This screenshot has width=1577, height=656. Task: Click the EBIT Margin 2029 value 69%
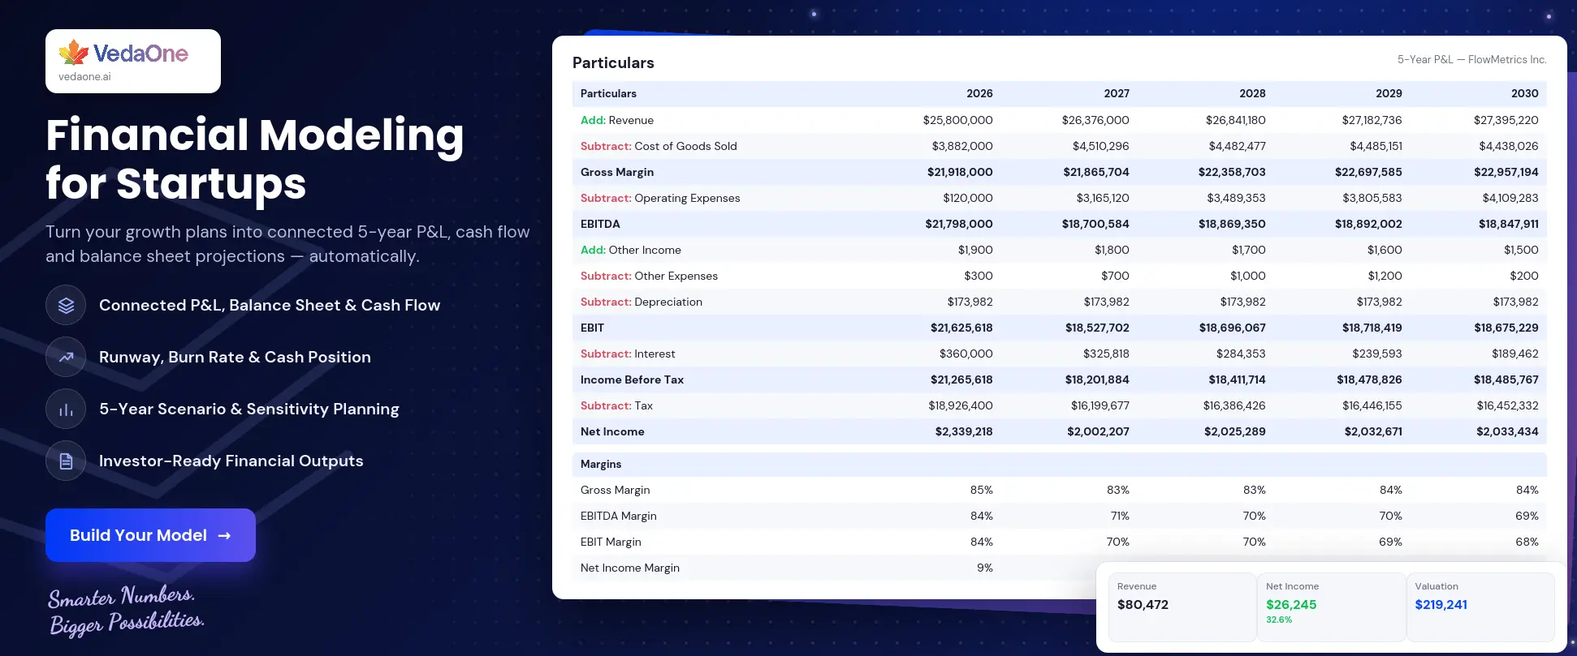point(1390,542)
